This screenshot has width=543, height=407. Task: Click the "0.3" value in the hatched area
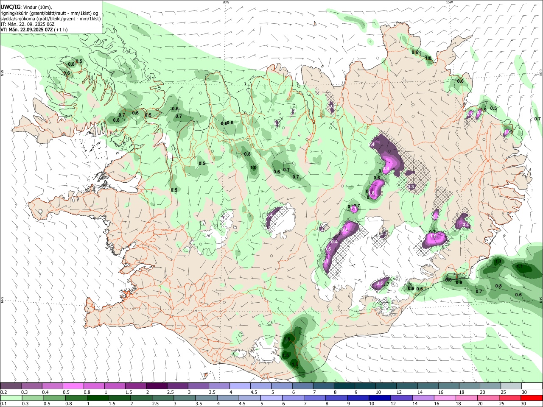[411, 187]
